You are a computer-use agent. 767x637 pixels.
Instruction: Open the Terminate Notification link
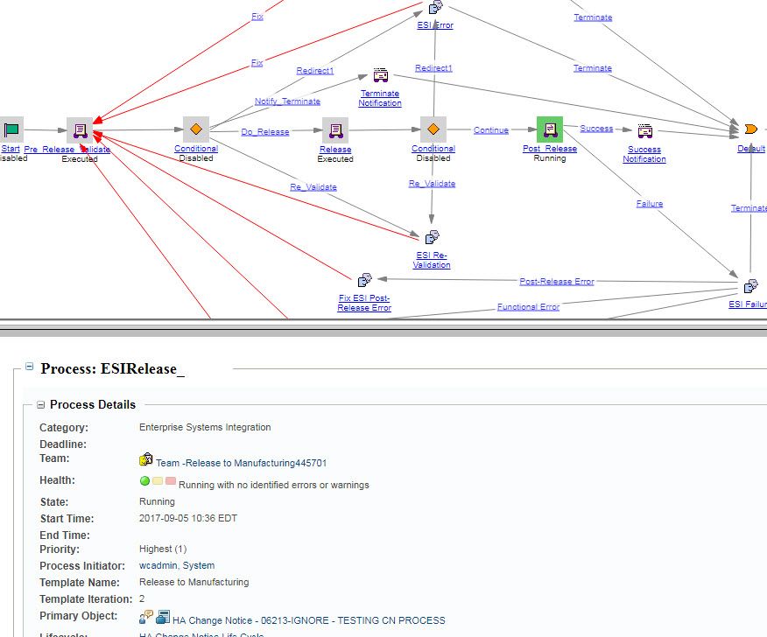(380, 98)
